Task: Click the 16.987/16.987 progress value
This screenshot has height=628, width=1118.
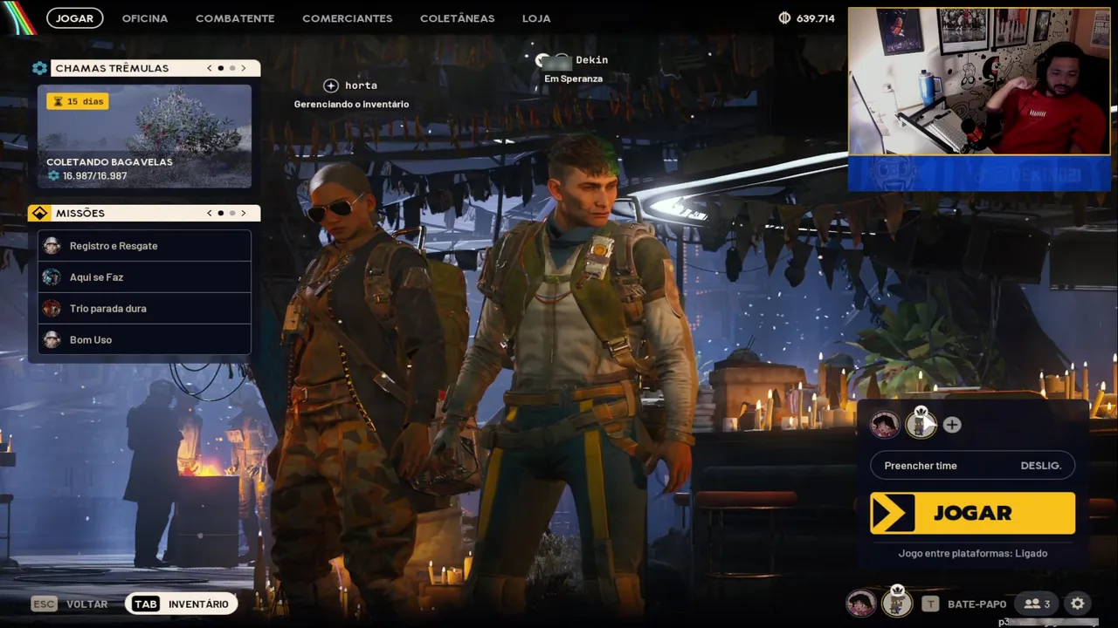Action: 94,176
